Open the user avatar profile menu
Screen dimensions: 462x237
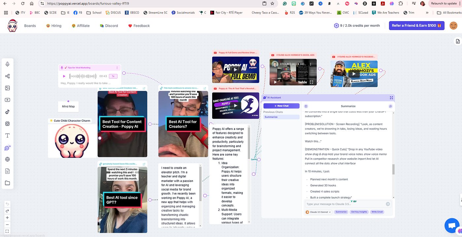coord(453,26)
